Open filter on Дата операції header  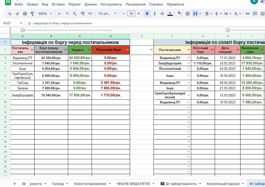238,50
